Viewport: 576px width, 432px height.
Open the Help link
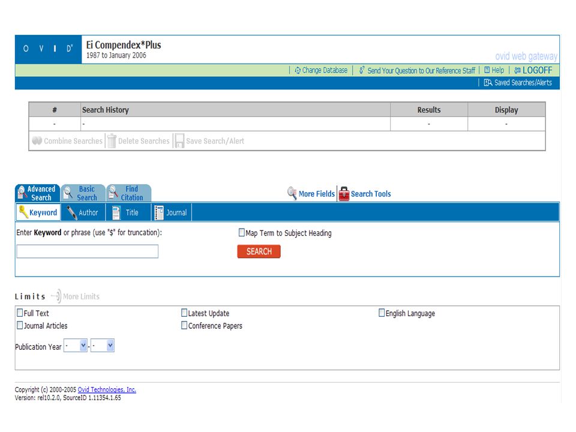pos(498,70)
